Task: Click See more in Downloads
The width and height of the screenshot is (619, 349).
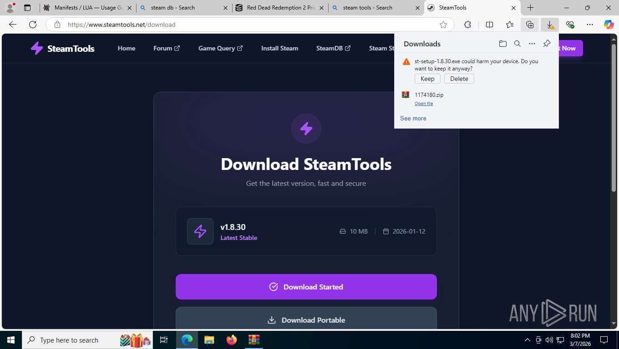Action: click(x=413, y=118)
